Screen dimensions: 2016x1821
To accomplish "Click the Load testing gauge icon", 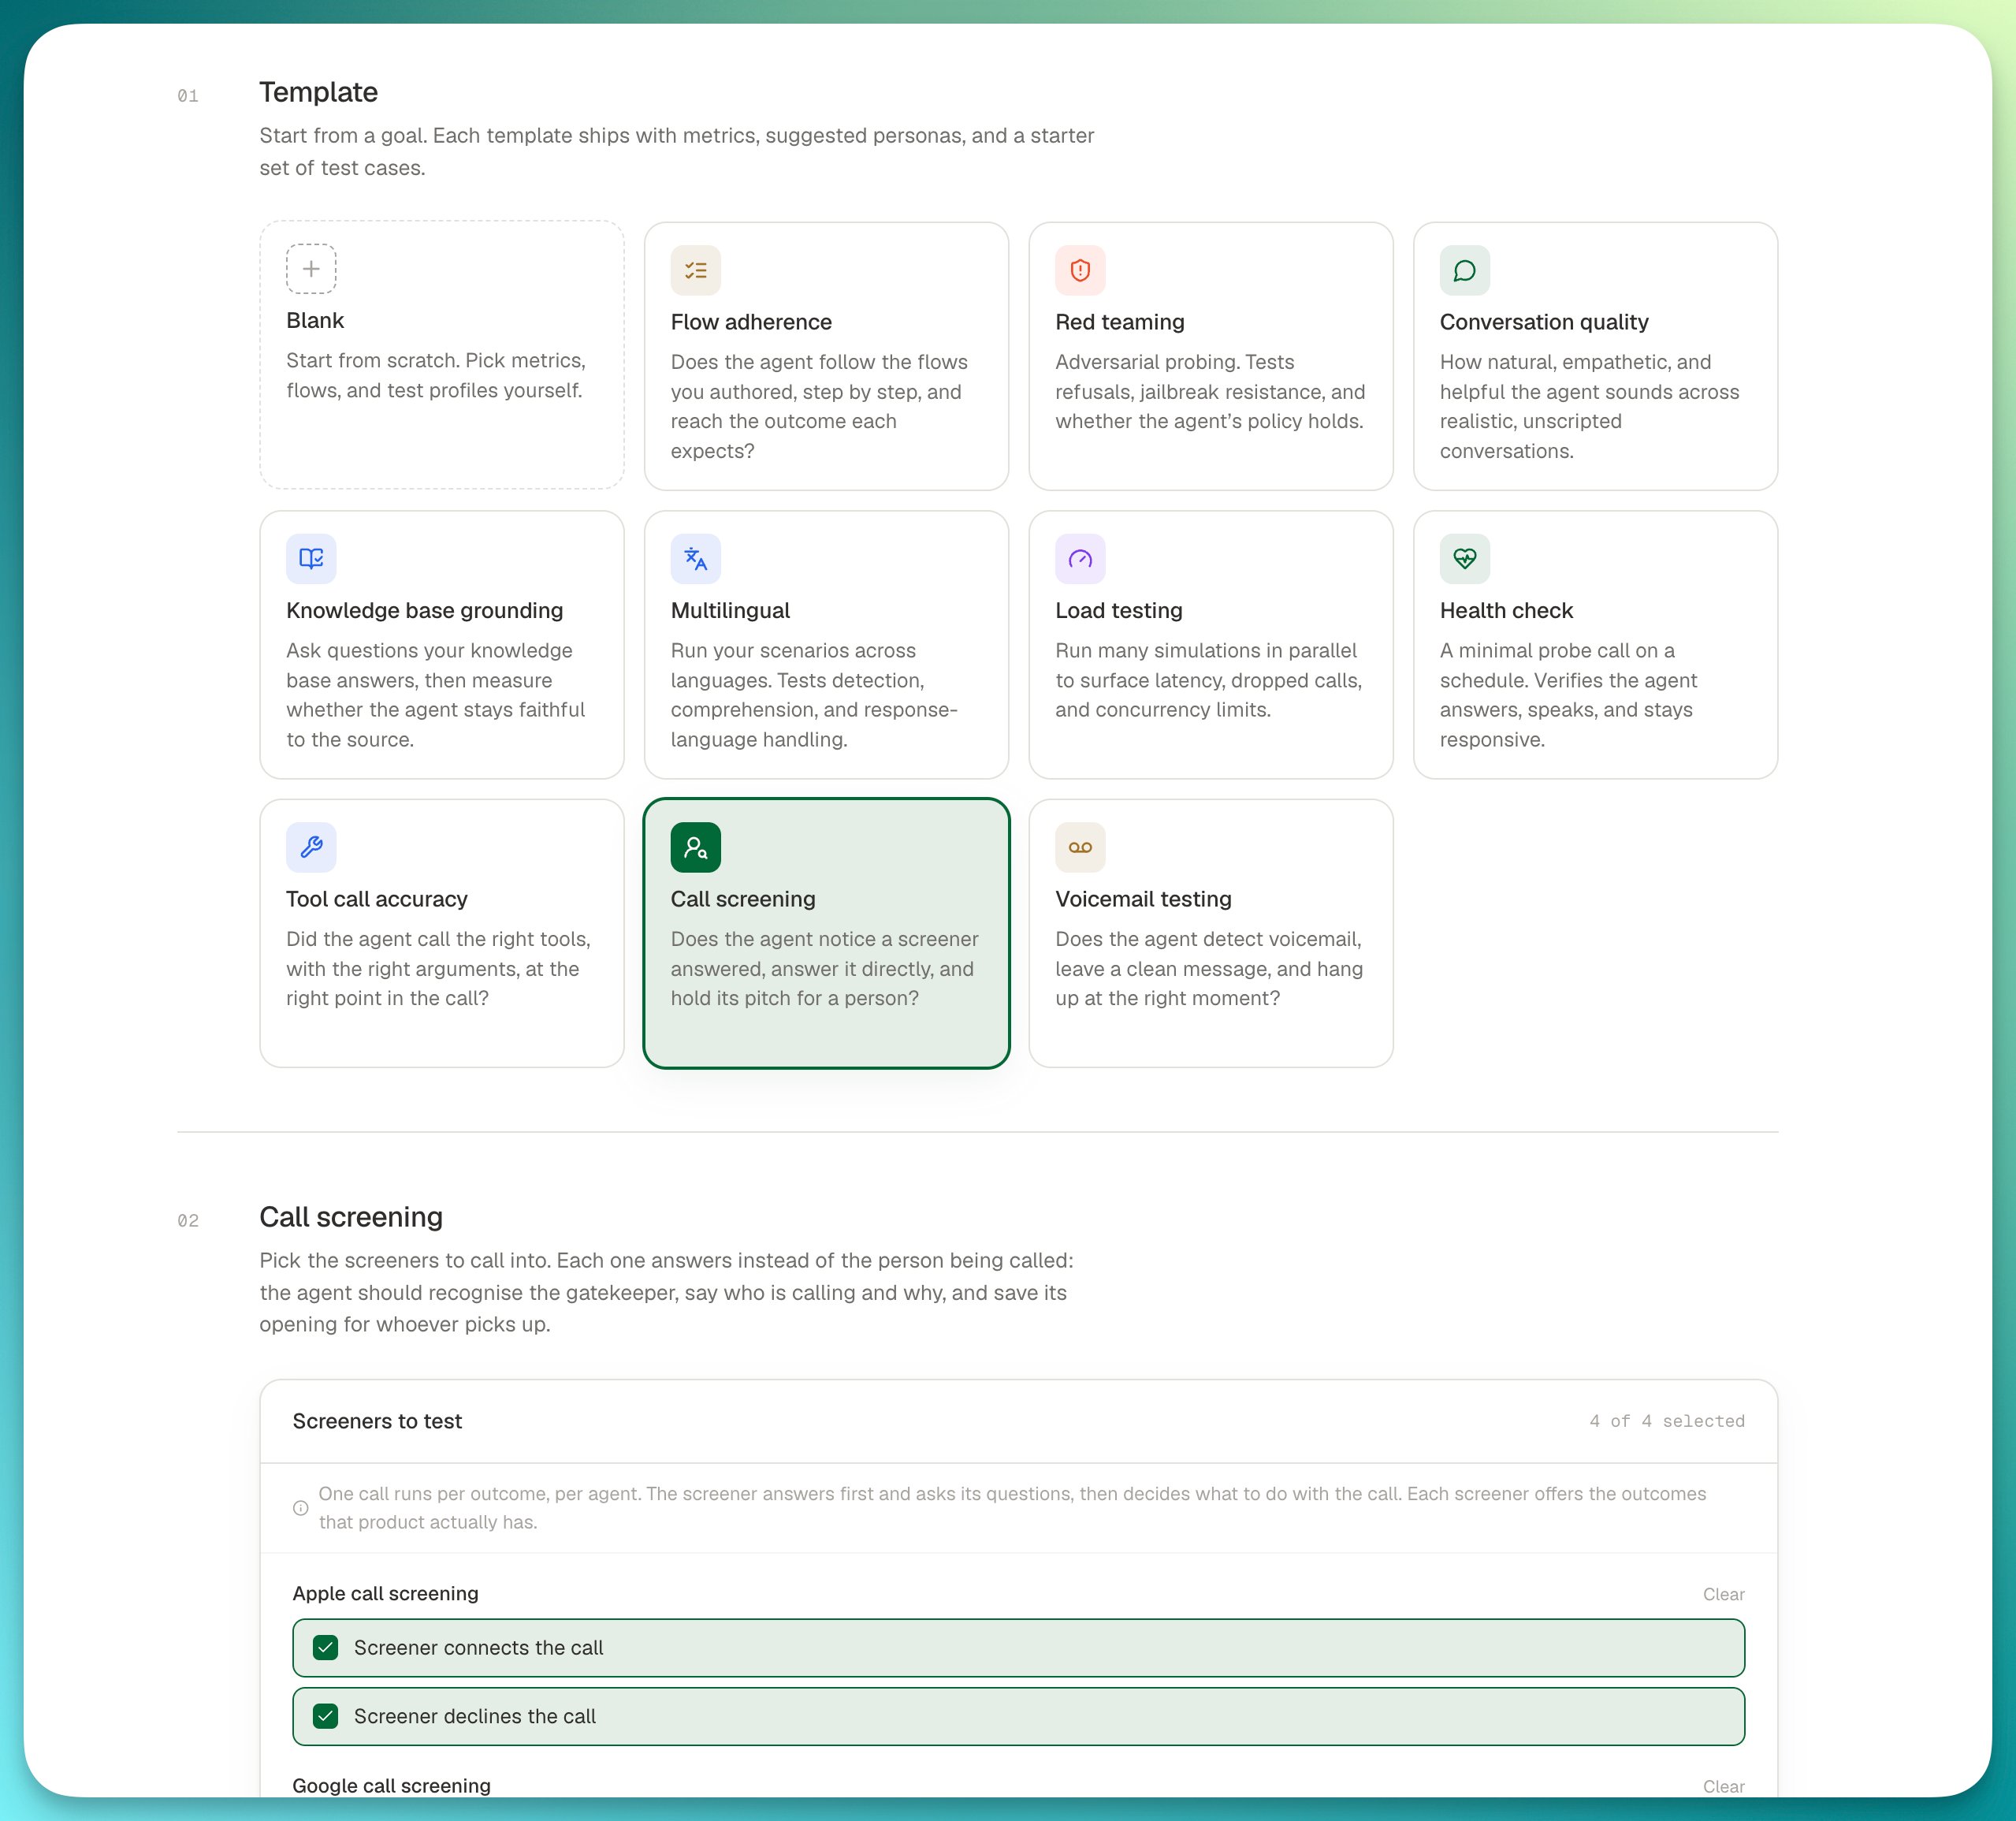I will 1080,559.
